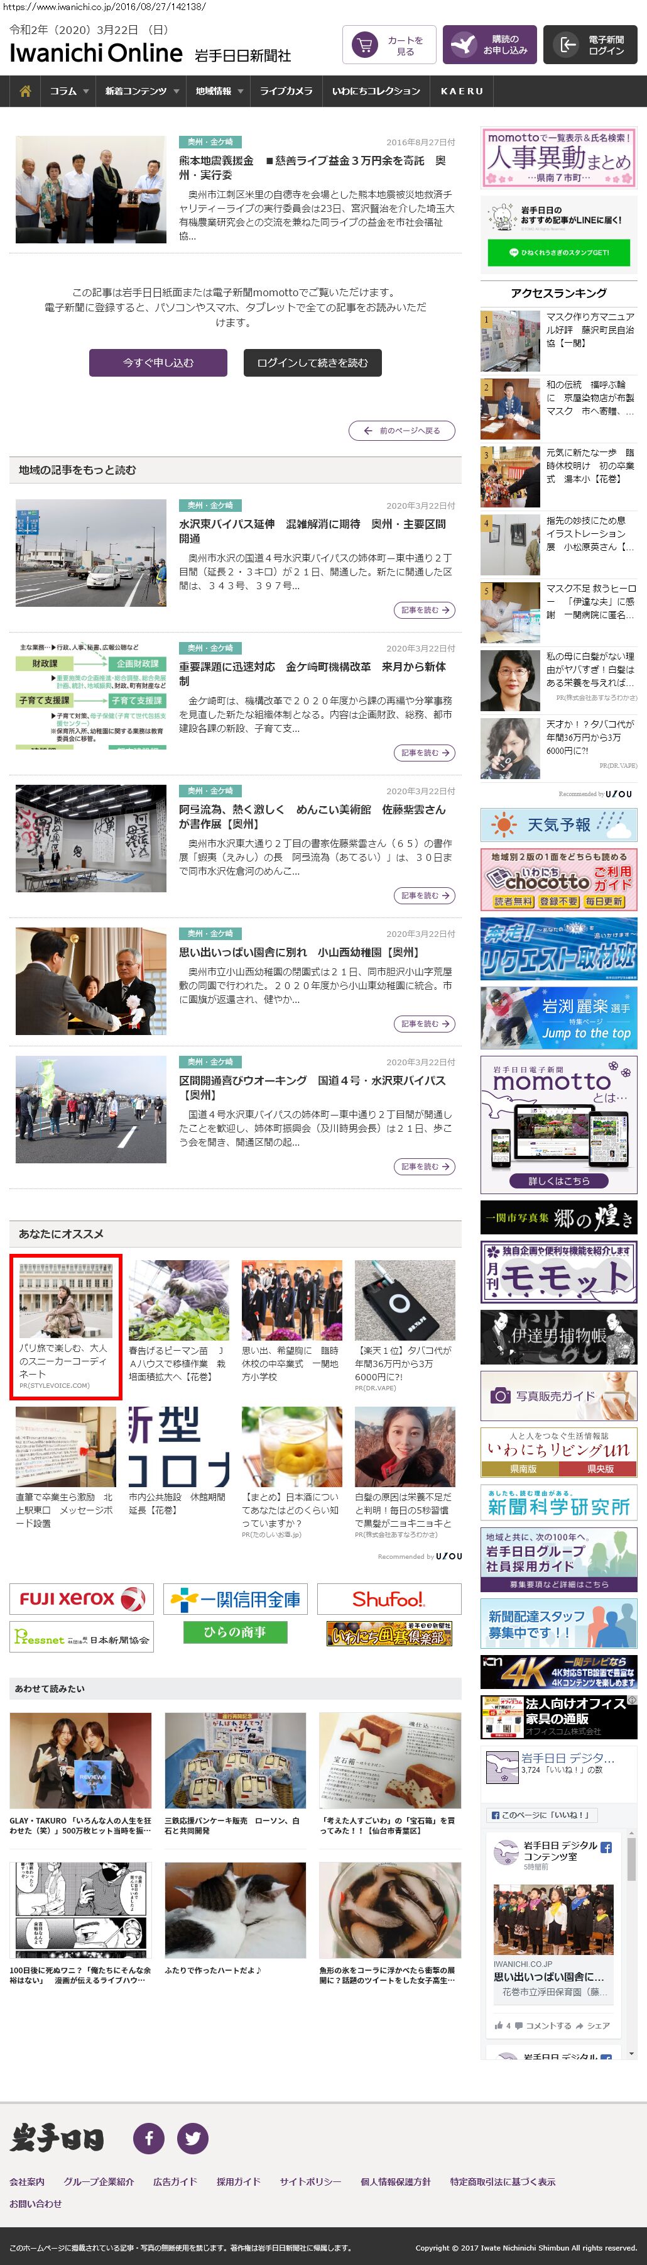Screen dimensions: 647x2265
Task: Open ふたりで作ったハート cat article
Action: tap(236, 1919)
